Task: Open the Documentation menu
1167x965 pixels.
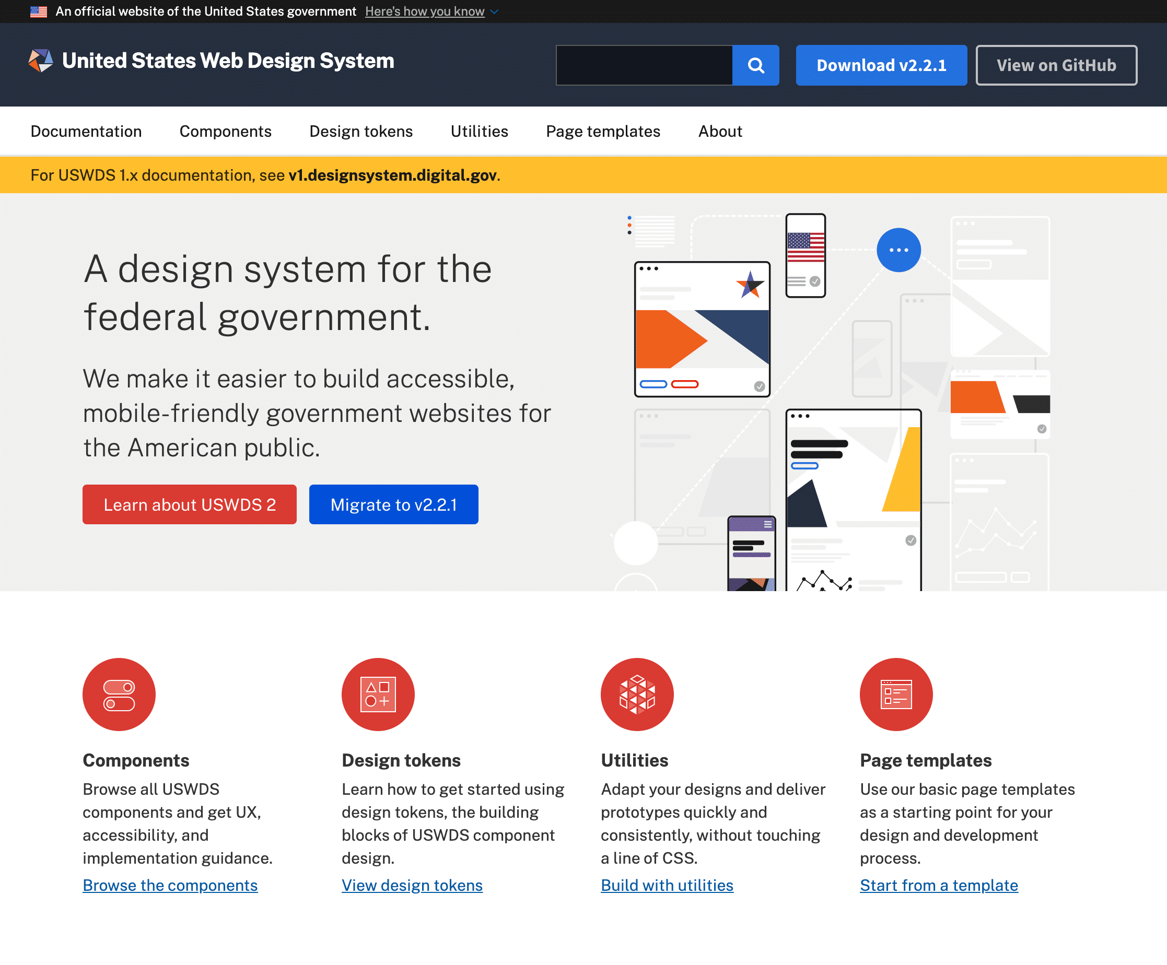Action: click(x=86, y=131)
